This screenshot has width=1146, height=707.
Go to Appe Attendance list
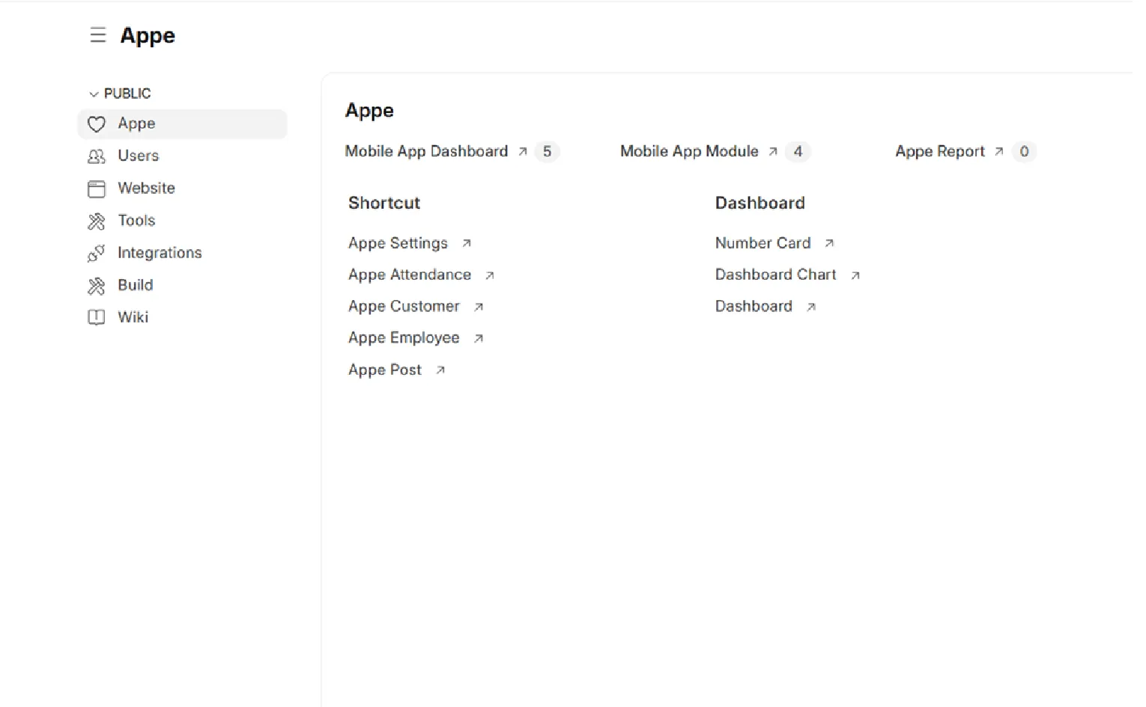point(410,275)
